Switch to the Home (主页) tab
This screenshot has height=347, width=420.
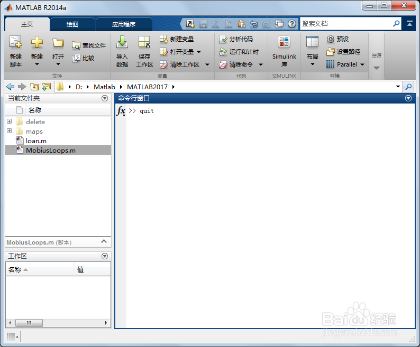tap(27, 24)
